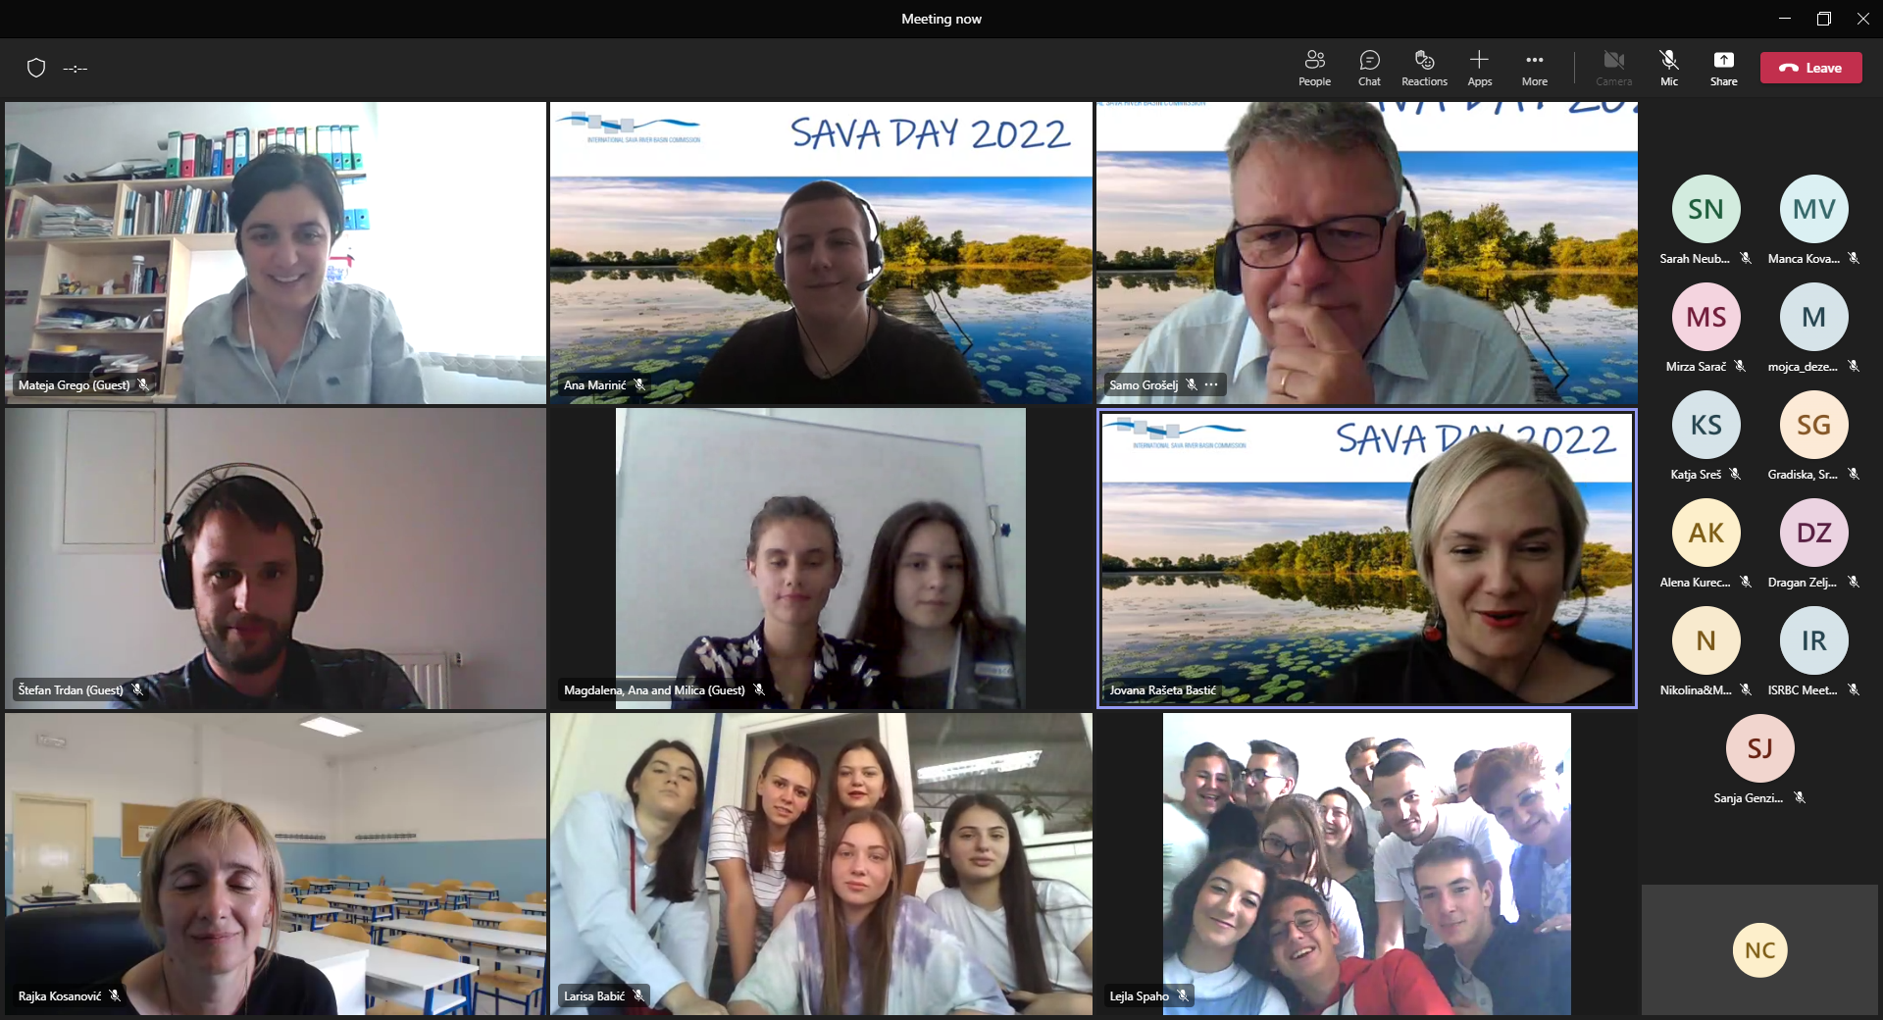Open the People participants panel

pyautogui.click(x=1314, y=68)
